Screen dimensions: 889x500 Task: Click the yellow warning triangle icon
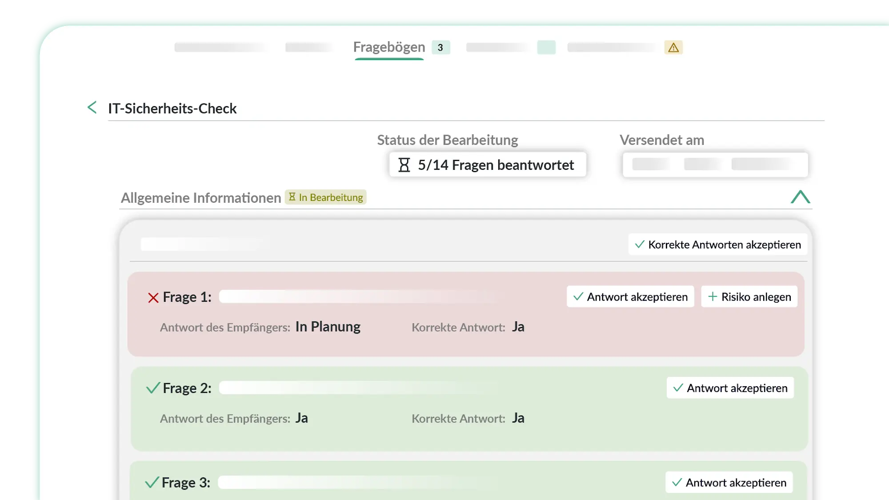click(x=673, y=48)
